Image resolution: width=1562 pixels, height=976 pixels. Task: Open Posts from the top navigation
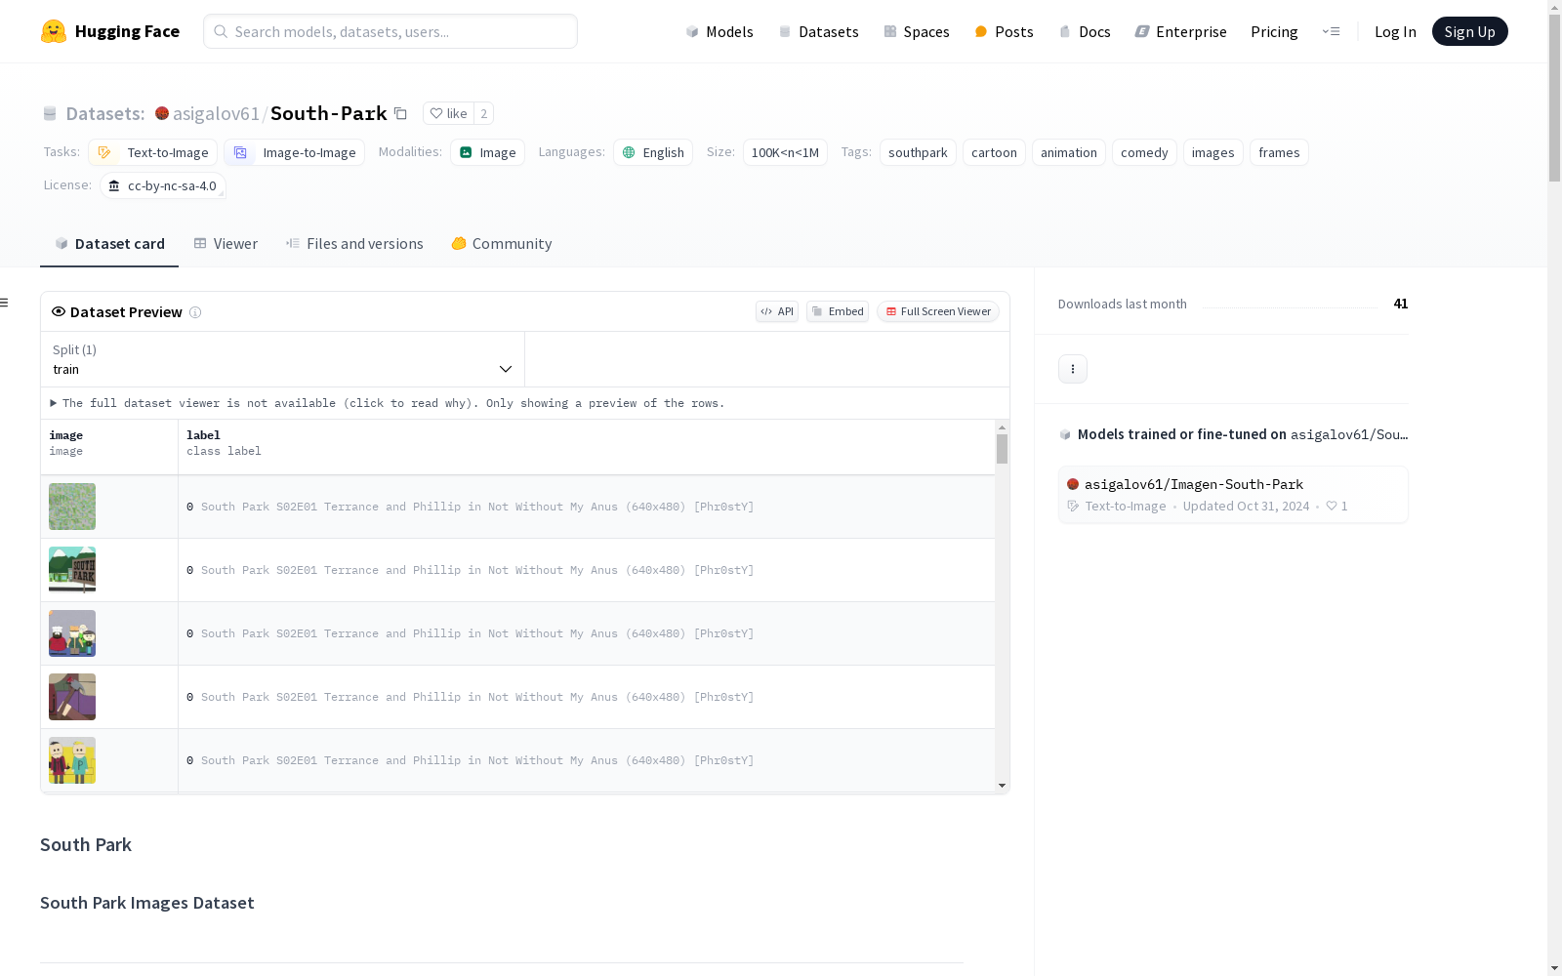click(x=1004, y=31)
